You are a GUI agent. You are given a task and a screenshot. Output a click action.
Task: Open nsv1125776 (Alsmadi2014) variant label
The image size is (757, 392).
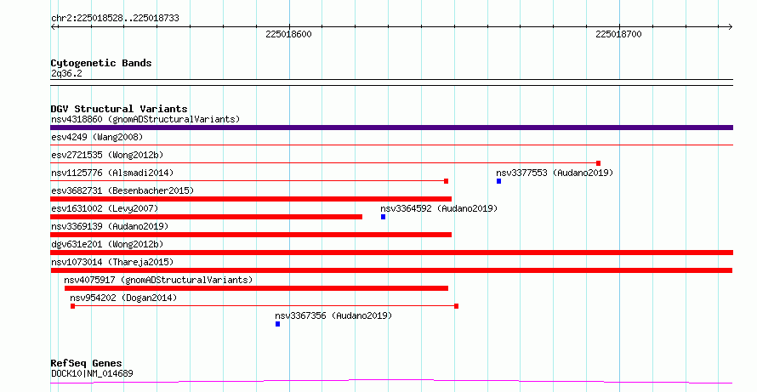click(112, 173)
